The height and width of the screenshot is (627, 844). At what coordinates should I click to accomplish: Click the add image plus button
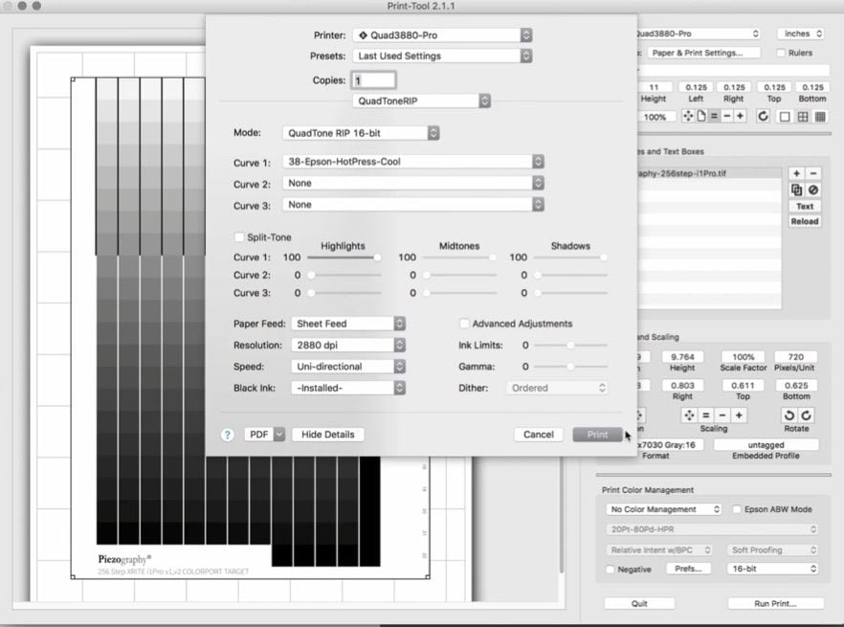(796, 173)
